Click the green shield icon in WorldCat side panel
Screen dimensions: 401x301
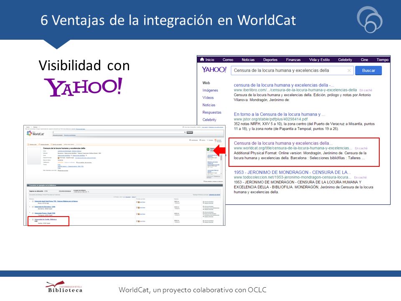(x=208, y=149)
